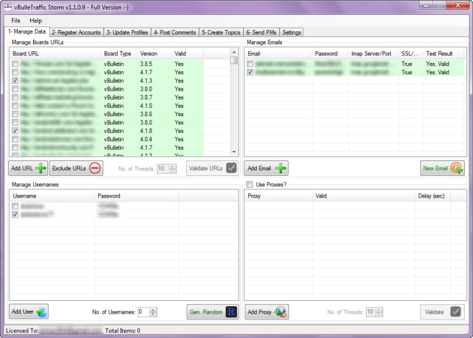This screenshot has height=338, width=473.
Task: Click the Add User icon
Action: point(41,311)
